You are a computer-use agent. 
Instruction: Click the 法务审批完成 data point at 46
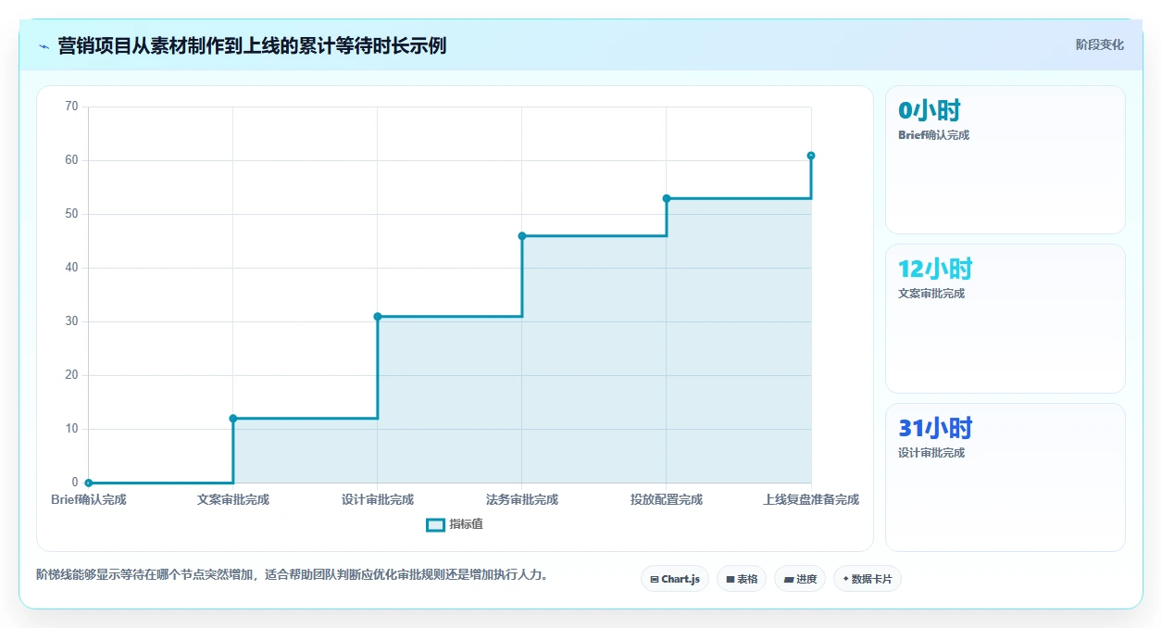tap(522, 236)
